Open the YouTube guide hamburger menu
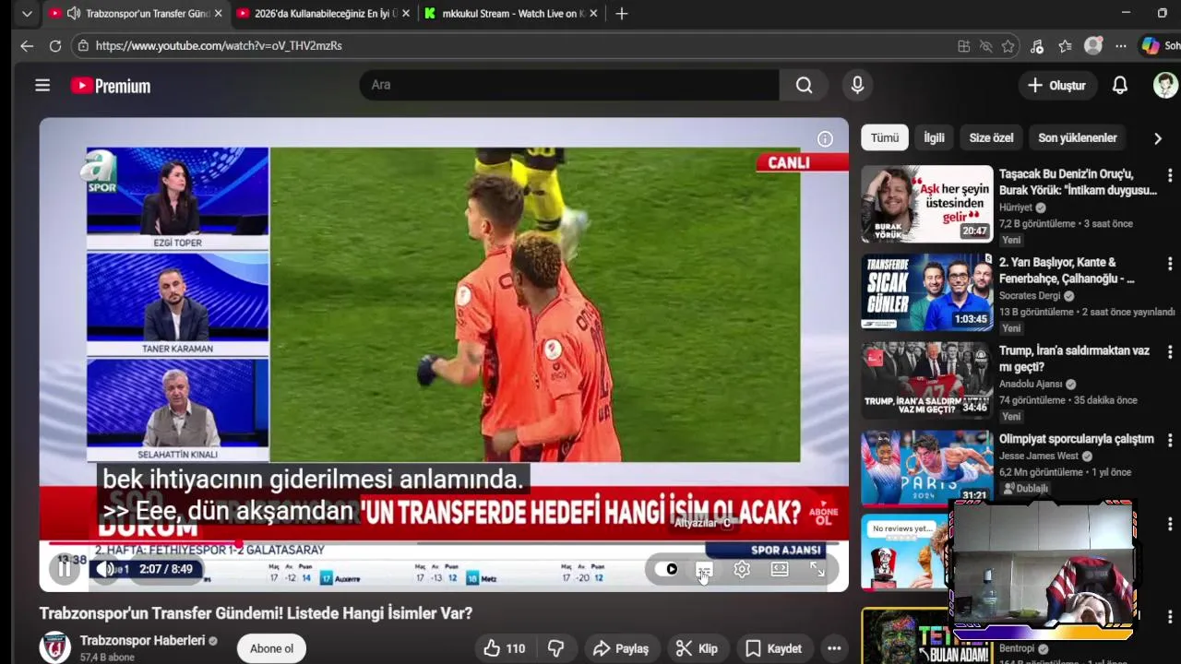 pos(42,86)
